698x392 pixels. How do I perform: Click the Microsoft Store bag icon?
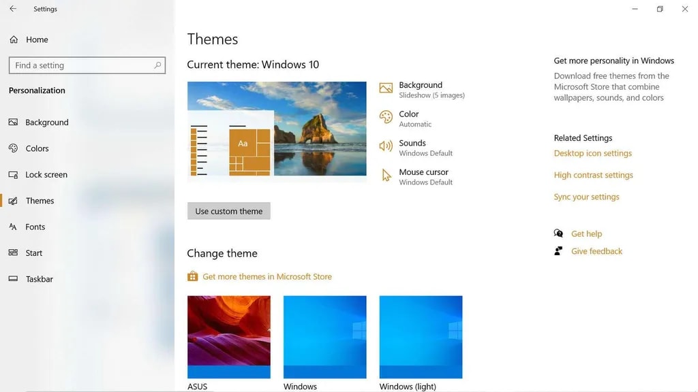tap(193, 276)
